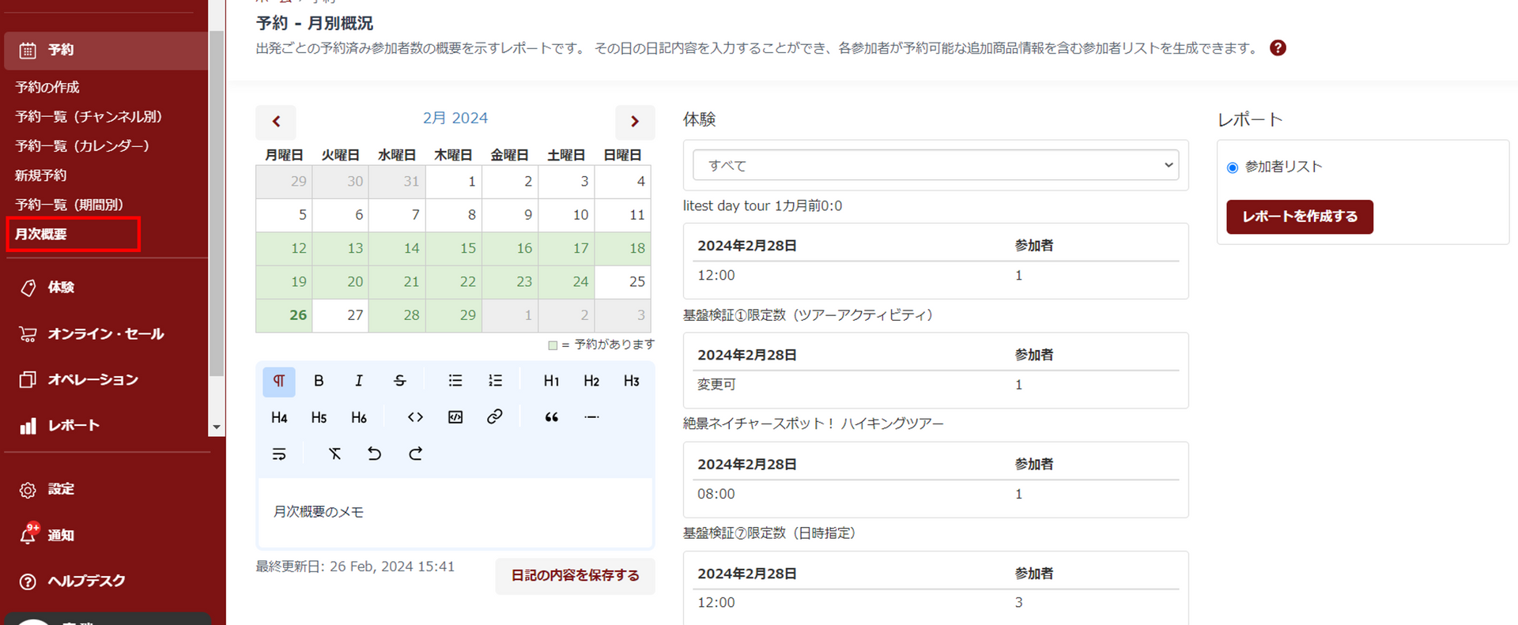Image resolution: width=1518 pixels, height=625 pixels.
Task: Insert a numbered list in the editor
Action: (x=495, y=381)
